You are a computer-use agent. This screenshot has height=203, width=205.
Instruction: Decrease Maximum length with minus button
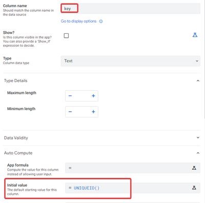(x=70, y=96)
